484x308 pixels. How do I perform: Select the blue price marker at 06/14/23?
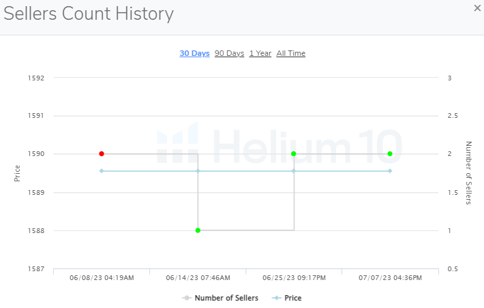(x=198, y=171)
